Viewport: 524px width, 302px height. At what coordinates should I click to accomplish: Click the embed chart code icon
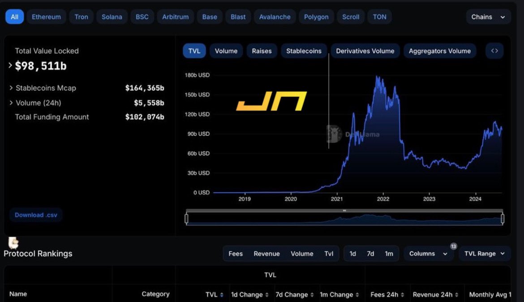[x=494, y=51]
